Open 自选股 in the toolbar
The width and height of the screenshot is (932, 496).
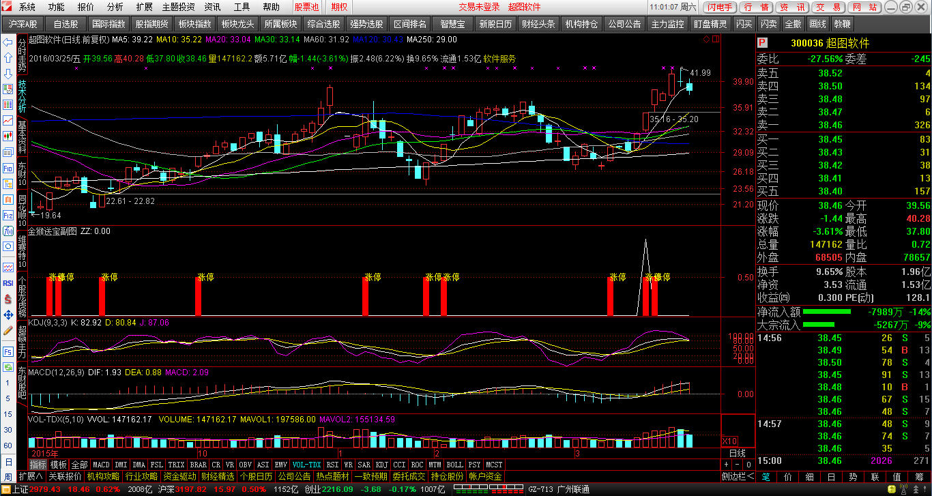tap(65, 24)
